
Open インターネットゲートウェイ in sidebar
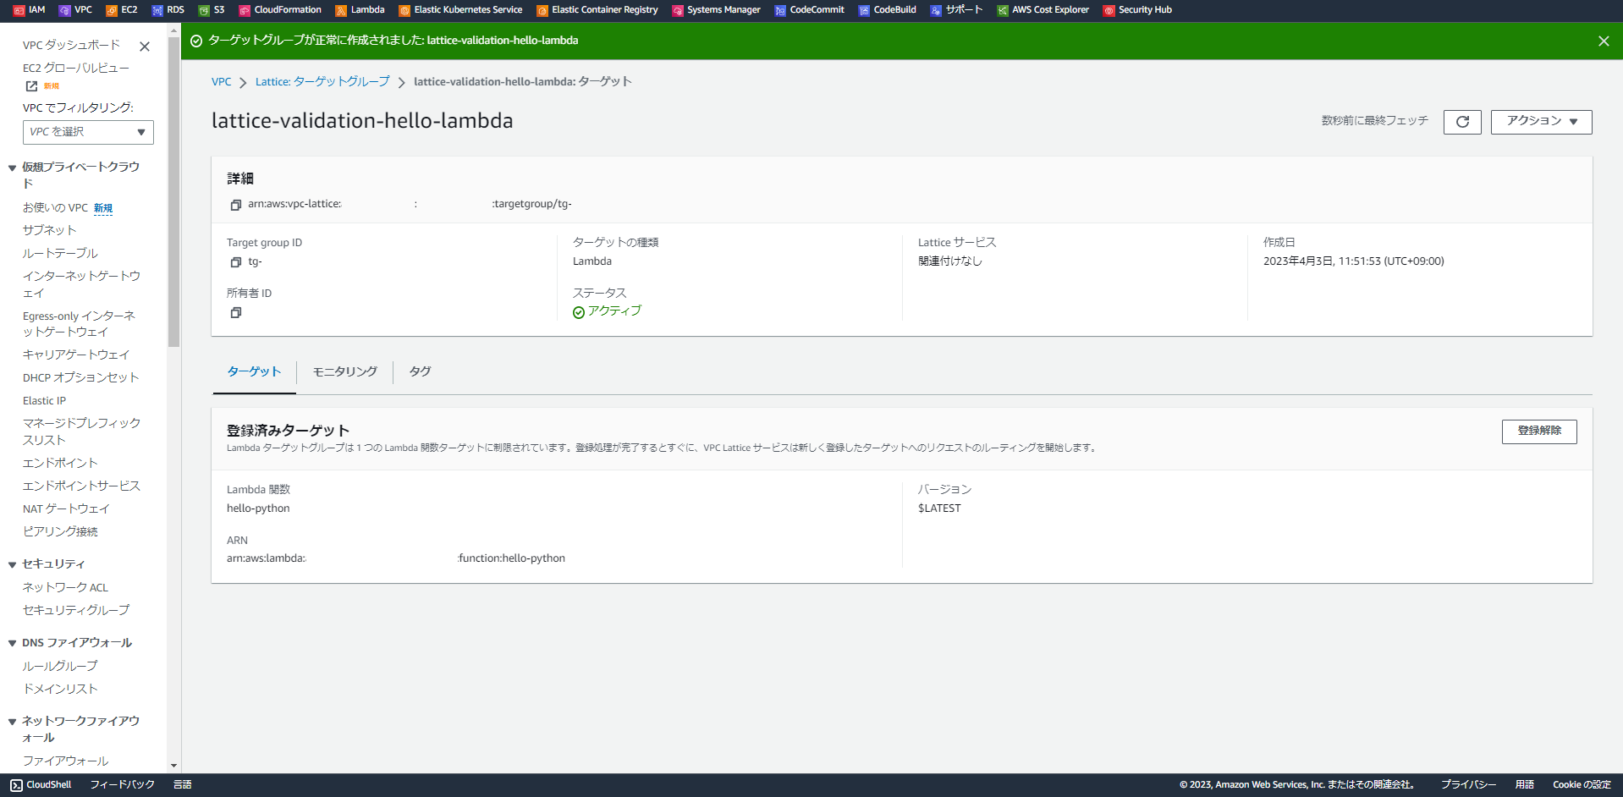(81, 285)
